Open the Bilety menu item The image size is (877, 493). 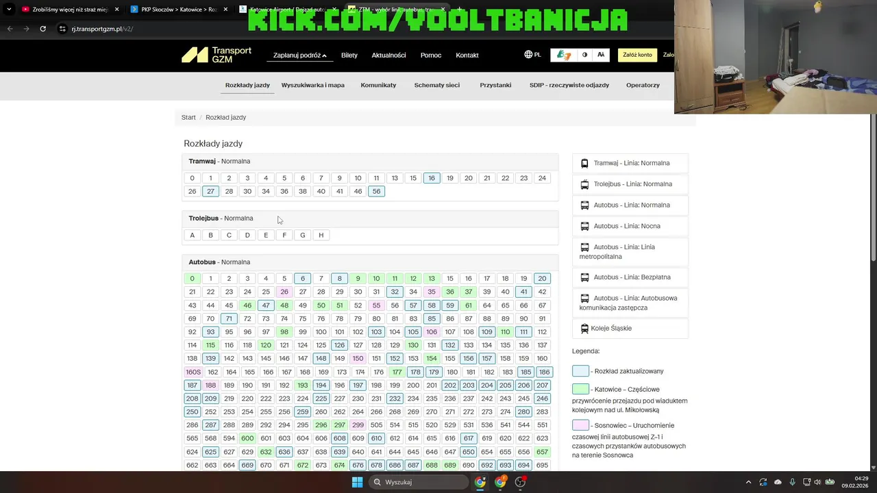(349, 55)
